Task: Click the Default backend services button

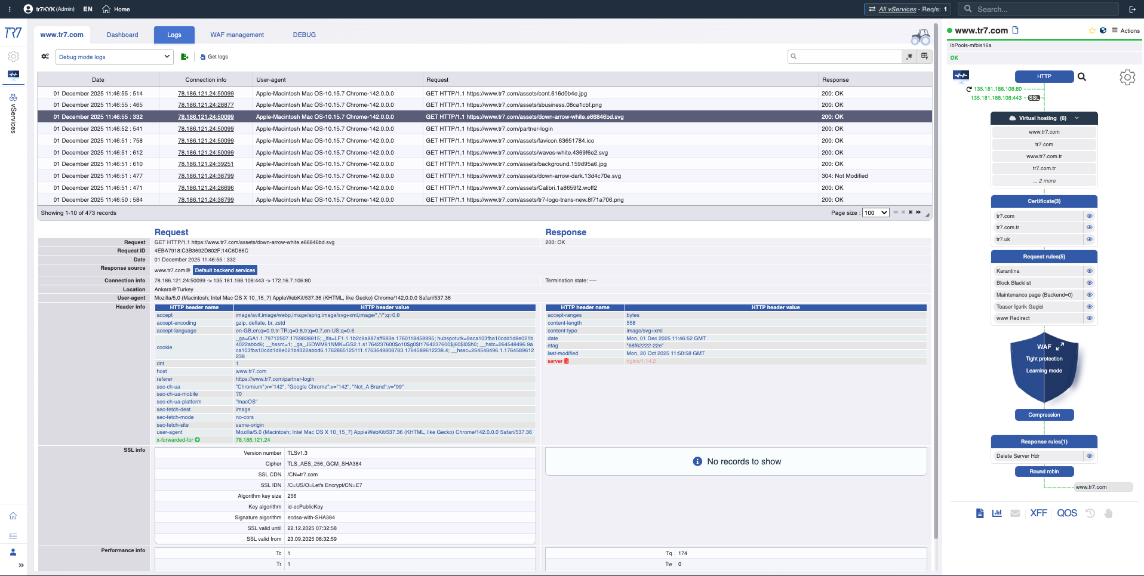Action: [225, 270]
